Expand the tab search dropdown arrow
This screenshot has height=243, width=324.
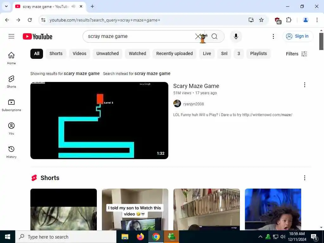pyautogui.click(x=6, y=6)
